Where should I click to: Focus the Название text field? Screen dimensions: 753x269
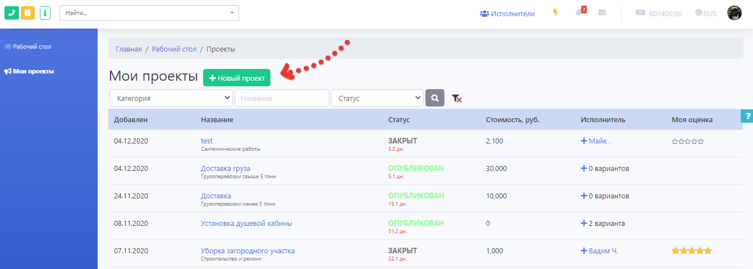(x=282, y=98)
